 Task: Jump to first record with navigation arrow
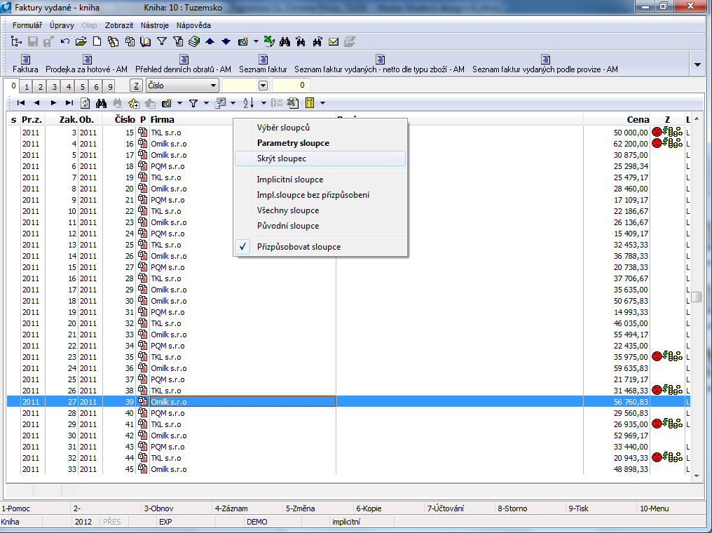(21, 103)
